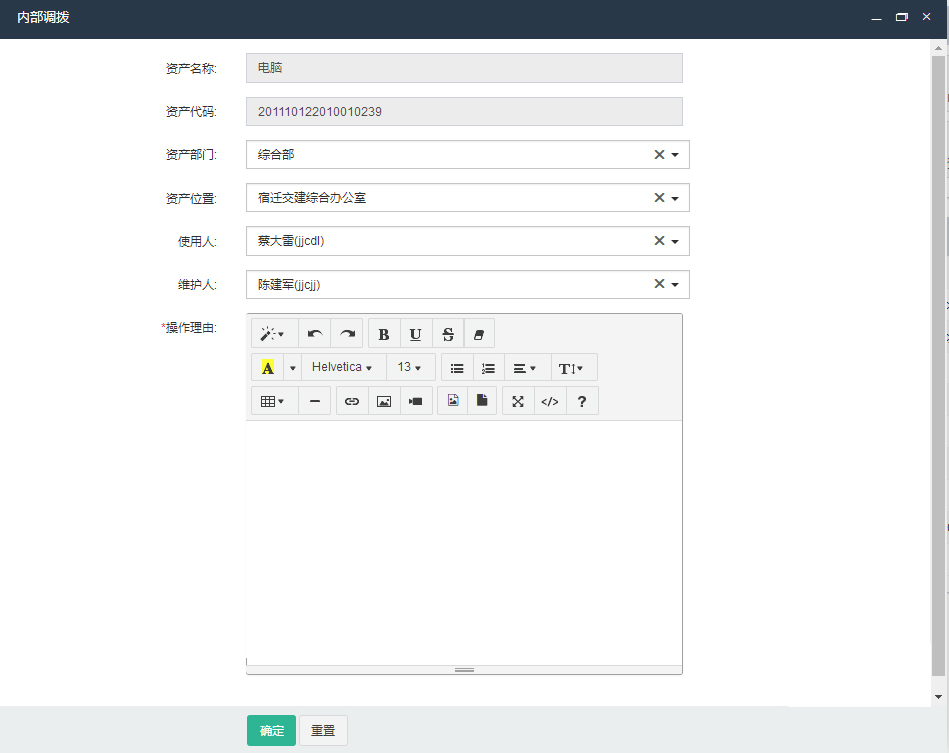
Task: Toggle bold text formatting
Action: [384, 334]
